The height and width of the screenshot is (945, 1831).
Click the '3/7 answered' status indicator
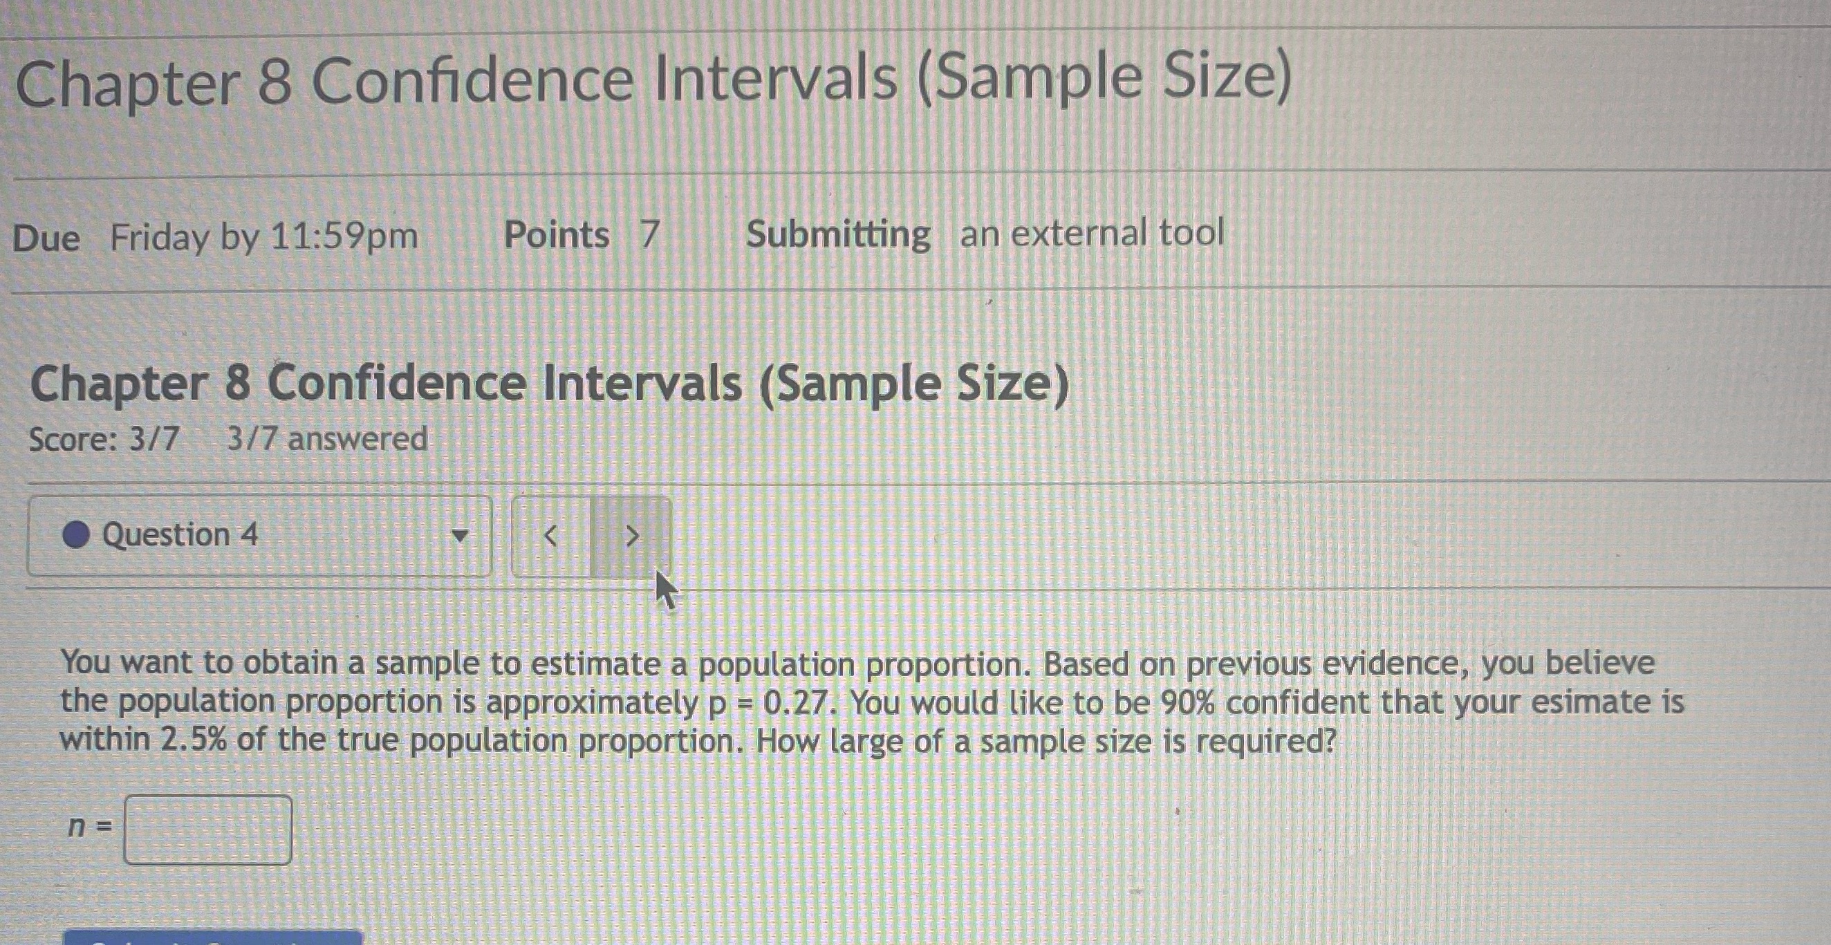pyautogui.click(x=327, y=439)
